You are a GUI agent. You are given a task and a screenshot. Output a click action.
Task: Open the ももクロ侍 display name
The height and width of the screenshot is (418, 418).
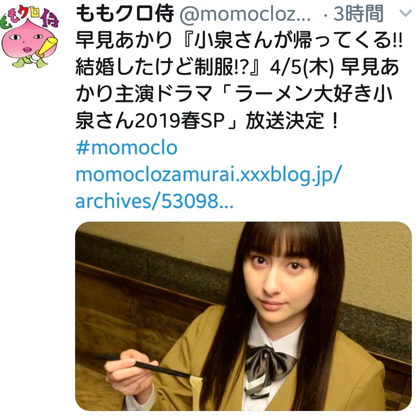click(125, 13)
